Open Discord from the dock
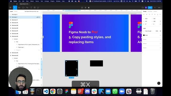 point(87,91)
